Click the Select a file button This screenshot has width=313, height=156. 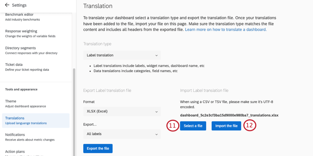pyautogui.click(x=193, y=126)
